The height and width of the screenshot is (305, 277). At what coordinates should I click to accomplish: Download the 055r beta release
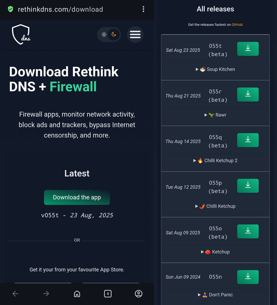[x=248, y=94]
